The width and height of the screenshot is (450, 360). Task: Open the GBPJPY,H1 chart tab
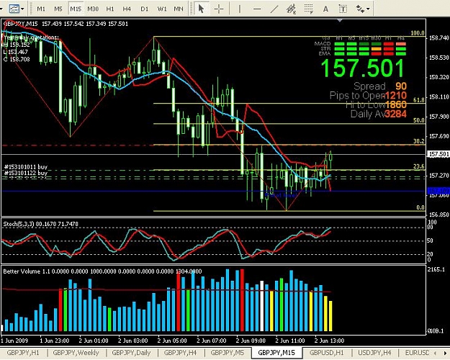22,353
